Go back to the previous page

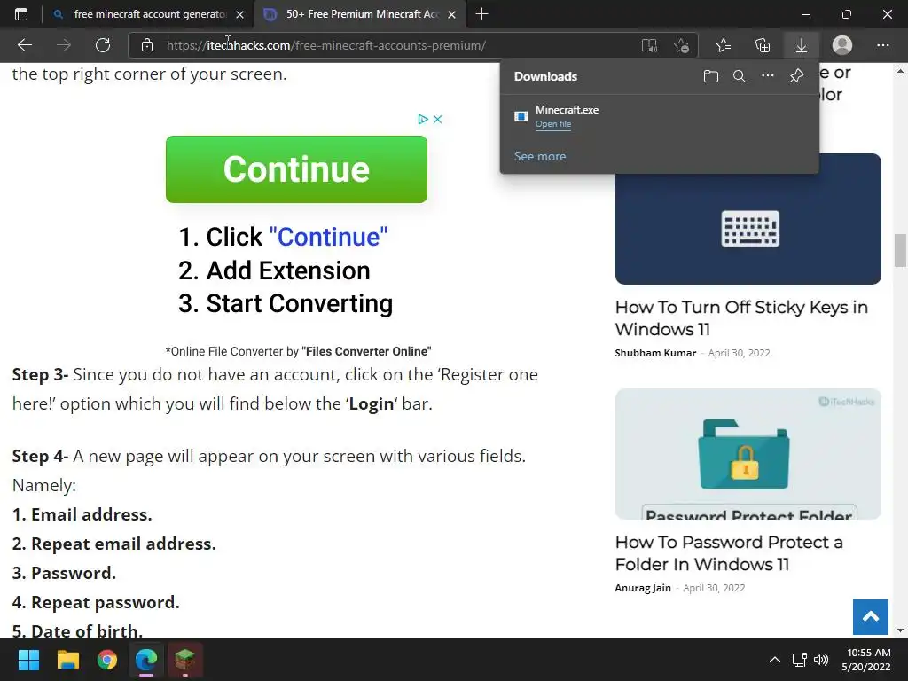point(24,45)
